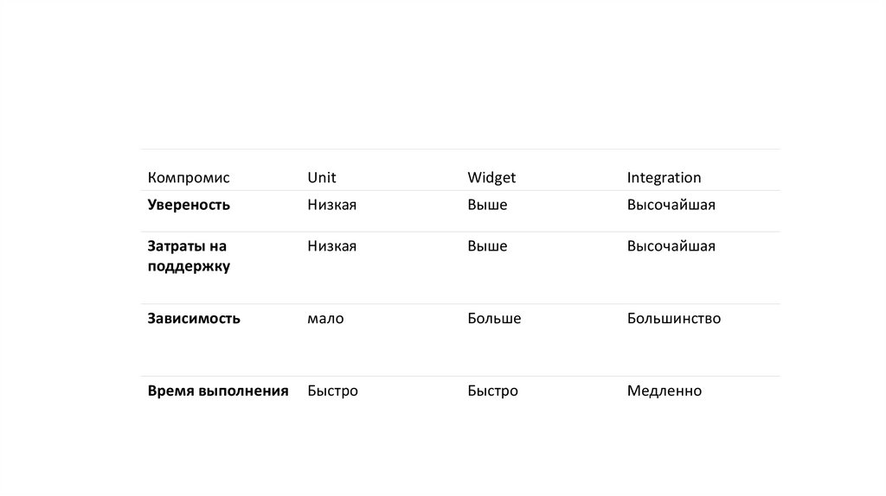The height and width of the screenshot is (496, 886).
Task: Select Высочайшая in the Увереность row
Action: (671, 206)
